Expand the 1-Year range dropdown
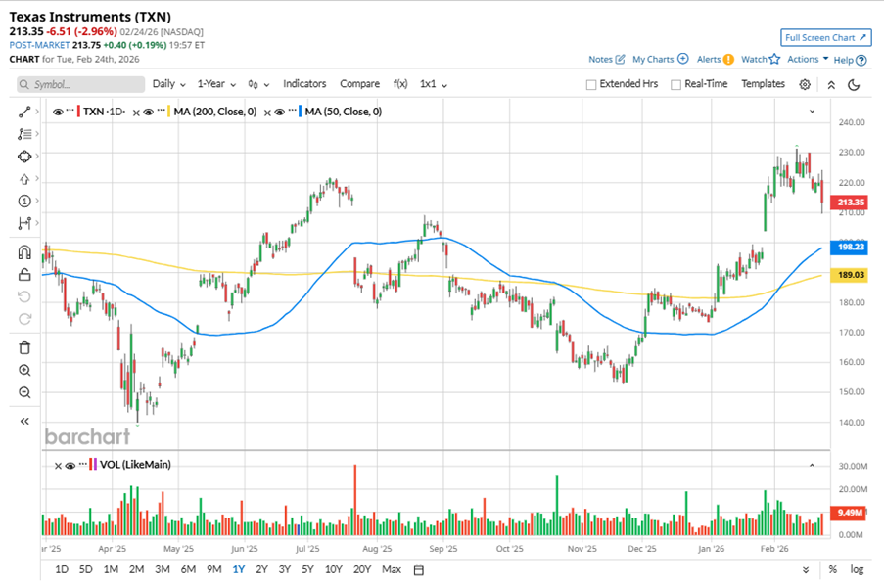Image resolution: width=884 pixels, height=586 pixels. tap(217, 84)
